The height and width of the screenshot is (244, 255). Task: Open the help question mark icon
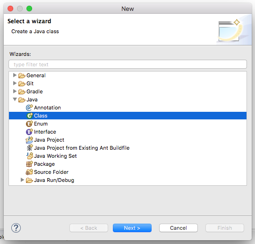16,228
